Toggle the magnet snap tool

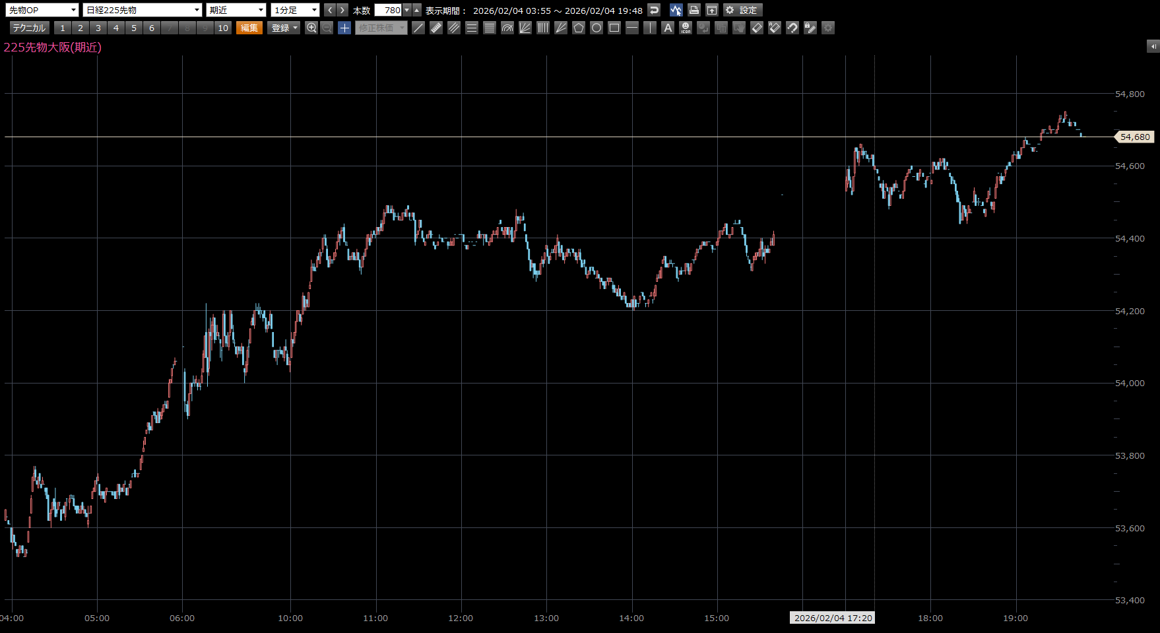792,28
